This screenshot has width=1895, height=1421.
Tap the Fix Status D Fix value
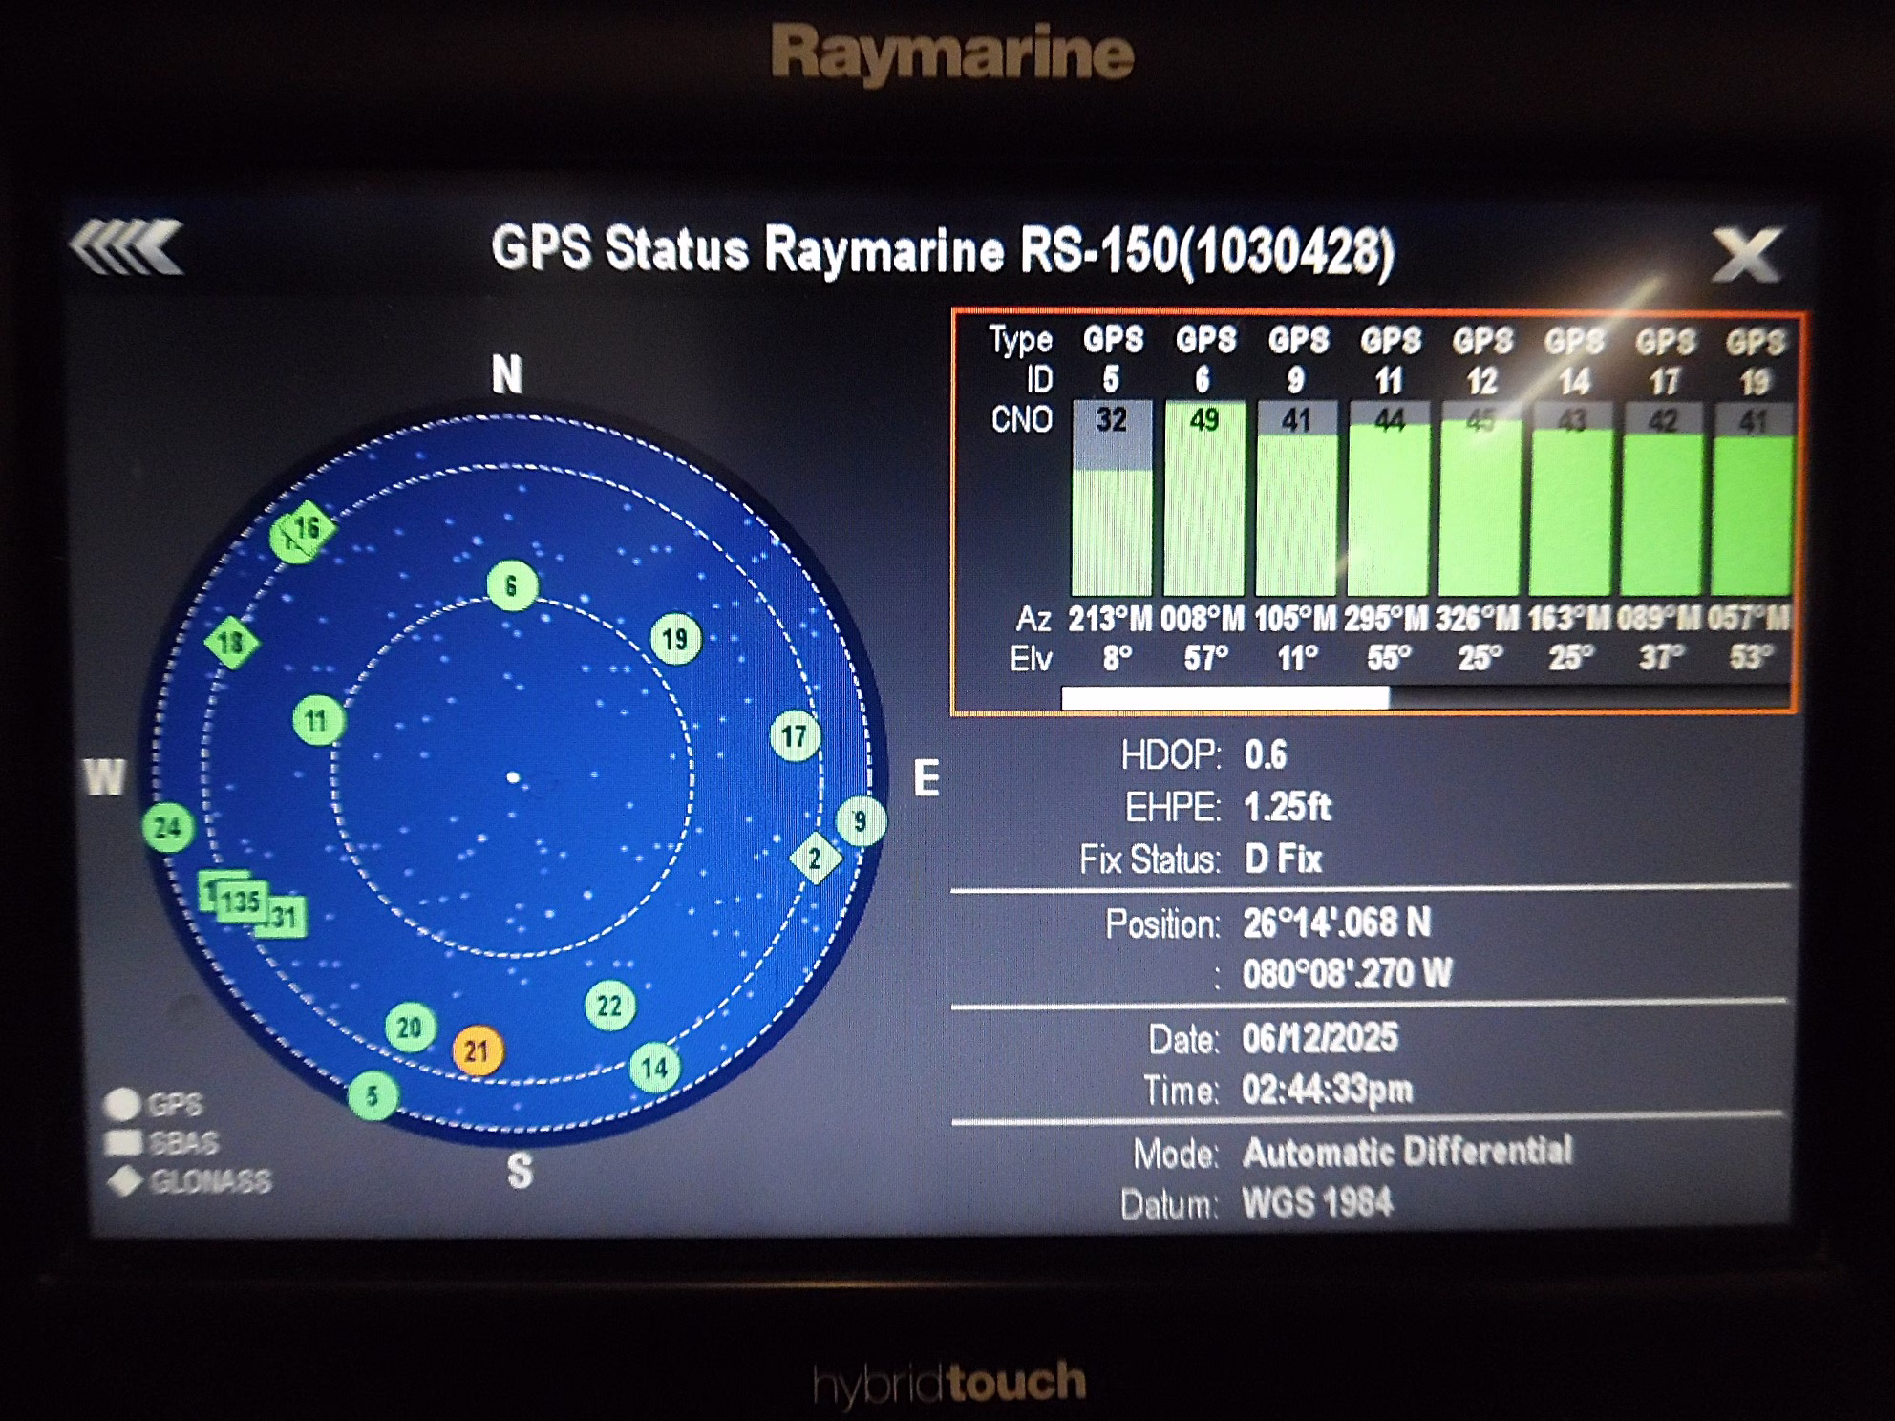pos(1284,859)
